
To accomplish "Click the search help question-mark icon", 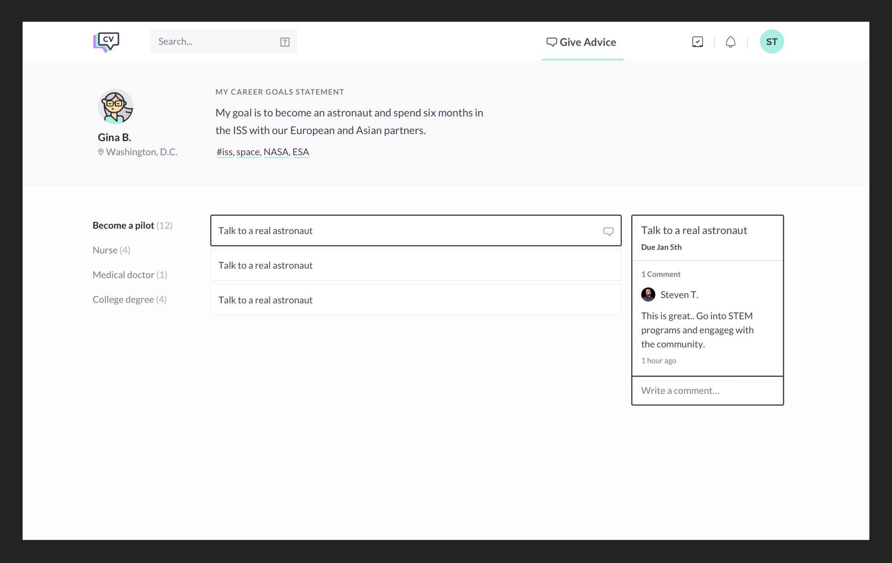I will [285, 42].
